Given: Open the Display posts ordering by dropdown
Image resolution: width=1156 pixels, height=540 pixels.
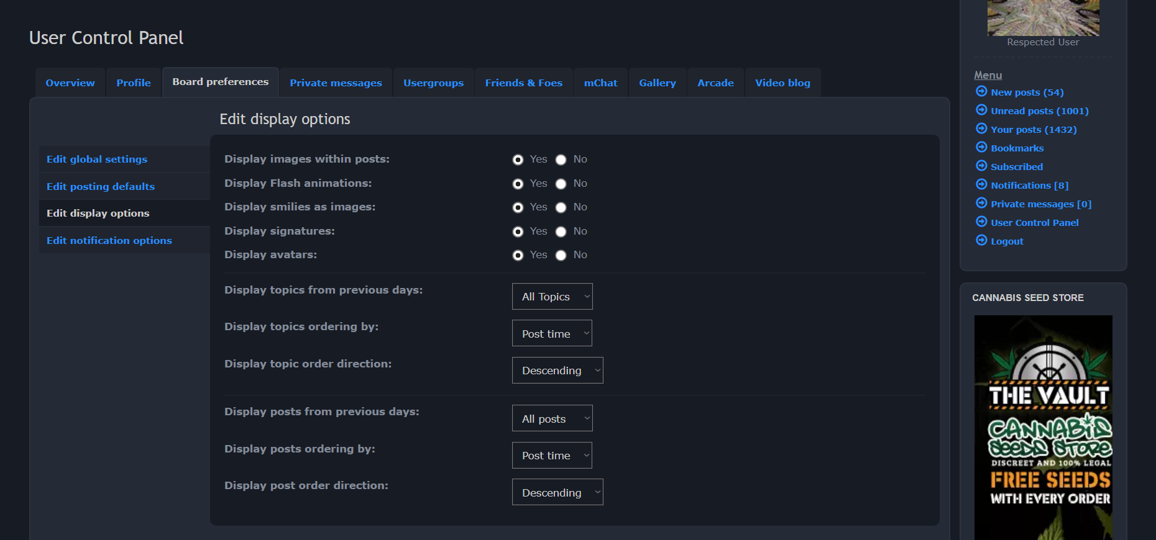Looking at the screenshot, I should pyautogui.click(x=552, y=456).
